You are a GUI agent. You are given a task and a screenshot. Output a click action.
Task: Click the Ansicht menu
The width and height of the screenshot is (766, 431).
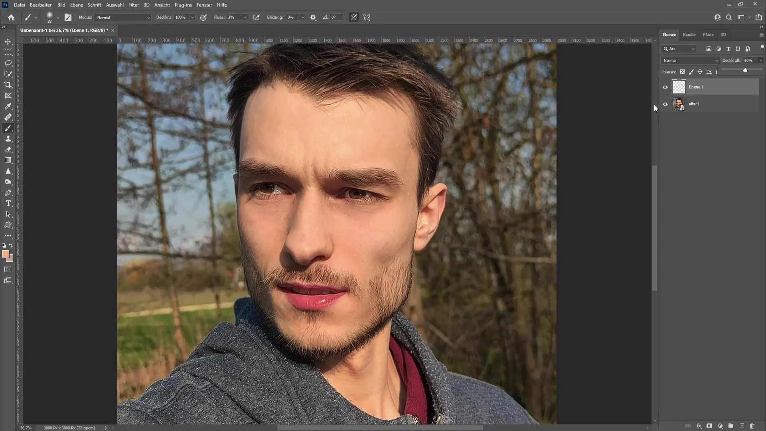coord(162,5)
